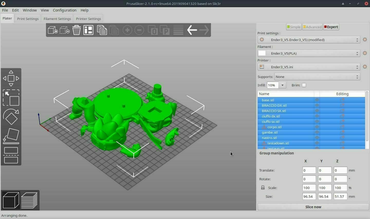Viewport: 370px width, 219px height.
Task: Switch to Advanced mode
Action: [x=312, y=27]
